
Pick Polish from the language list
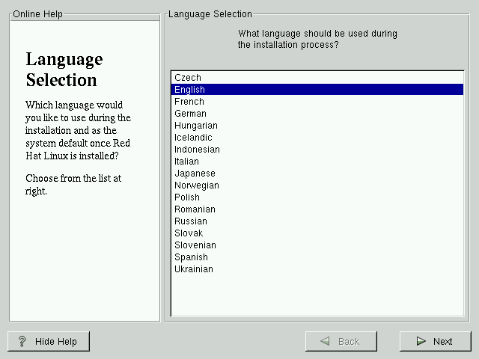click(x=187, y=197)
